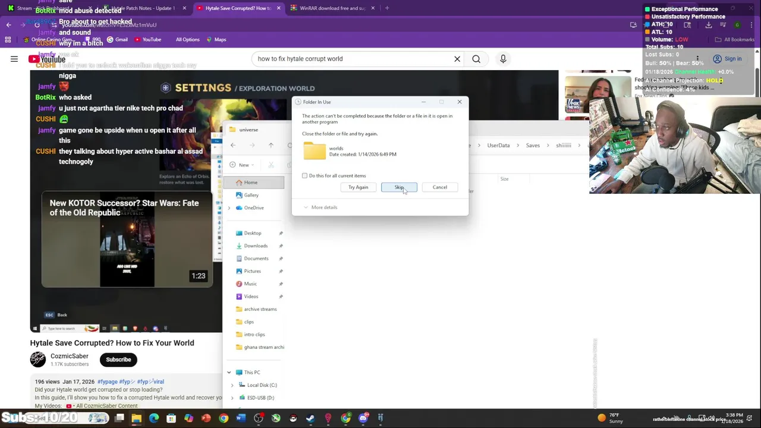This screenshot has height=428, width=761.
Task: Open All Options bookmark
Action: point(187,40)
